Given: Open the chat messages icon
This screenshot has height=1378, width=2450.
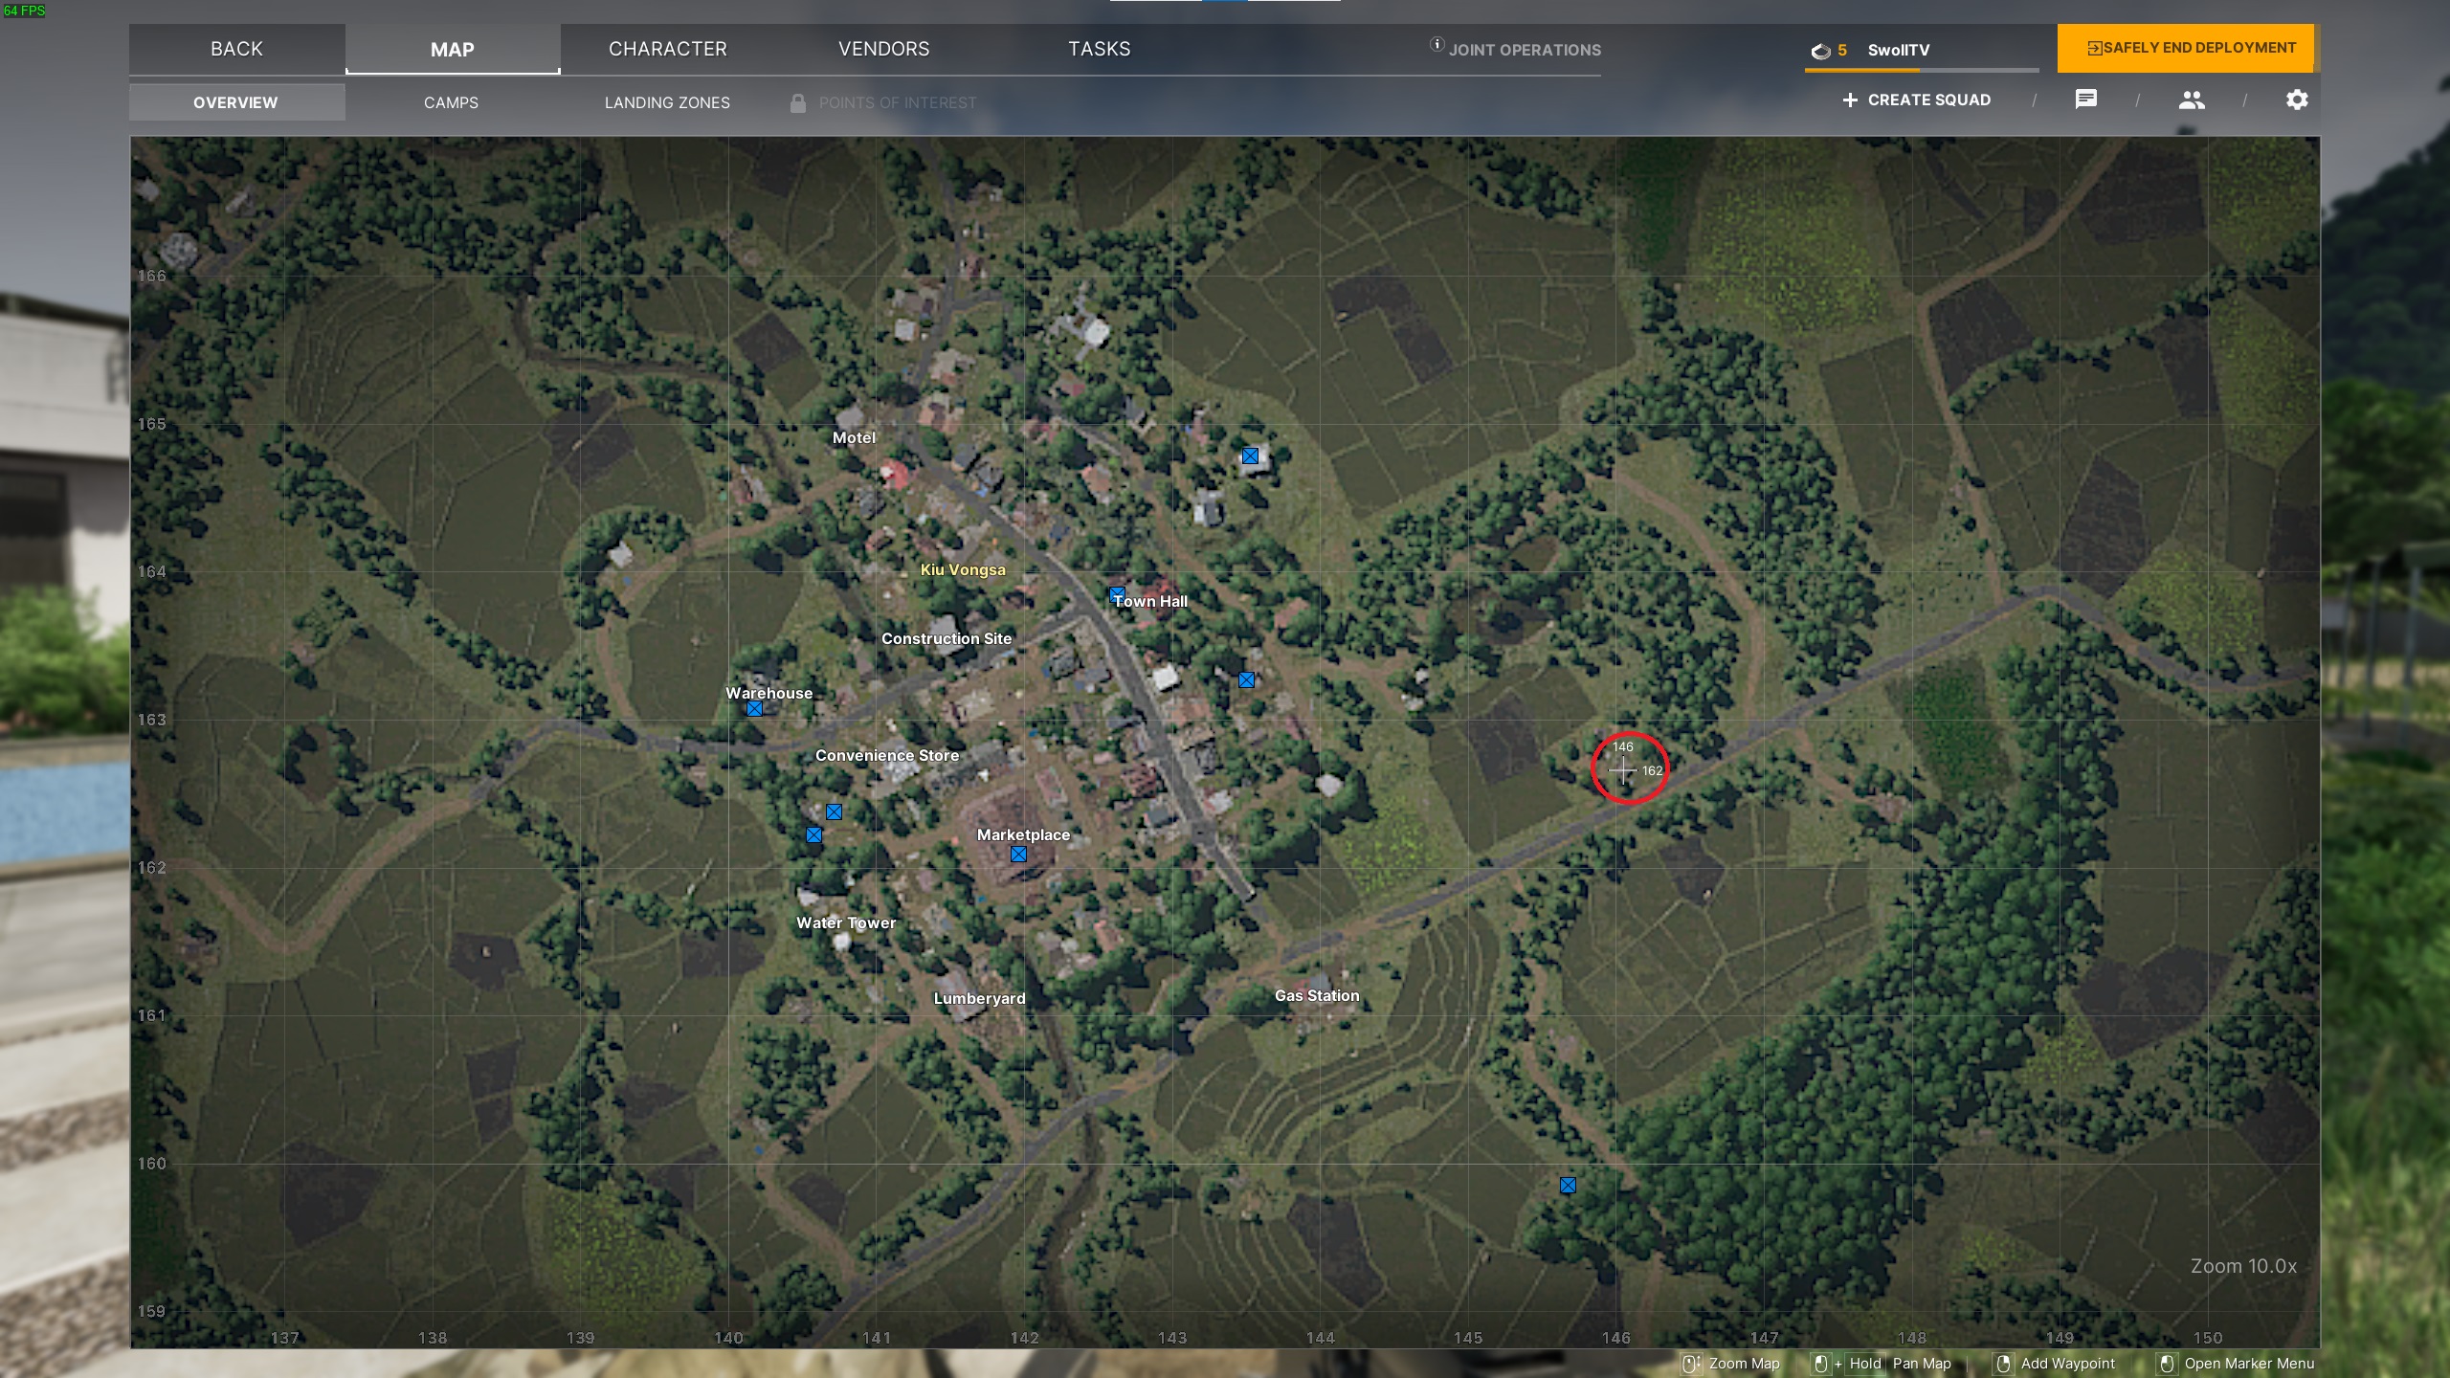Looking at the screenshot, I should [2086, 100].
